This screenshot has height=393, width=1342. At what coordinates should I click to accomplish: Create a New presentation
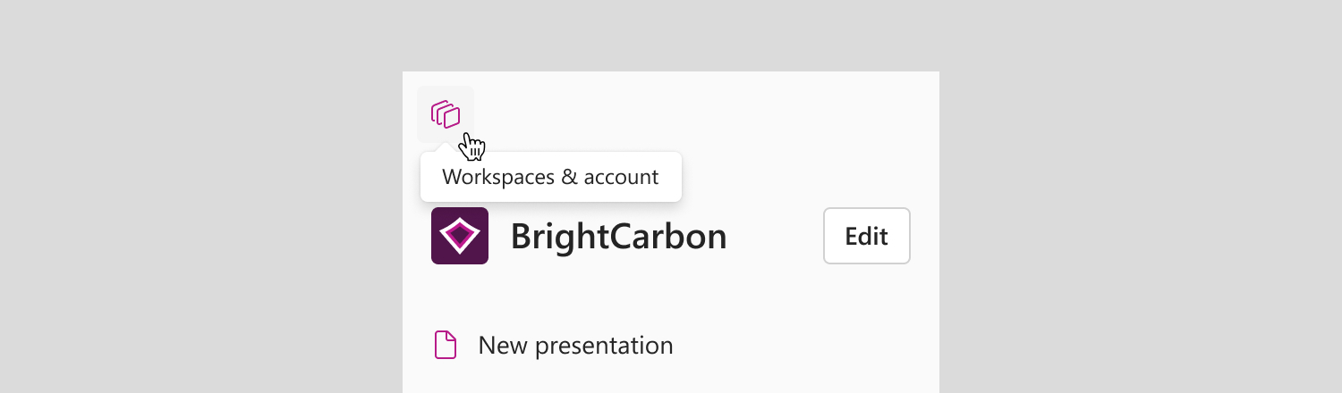(x=553, y=345)
